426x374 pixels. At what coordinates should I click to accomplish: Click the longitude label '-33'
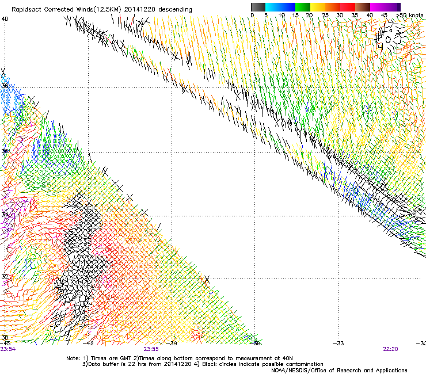pyautogui.click(x=338, y=344)
